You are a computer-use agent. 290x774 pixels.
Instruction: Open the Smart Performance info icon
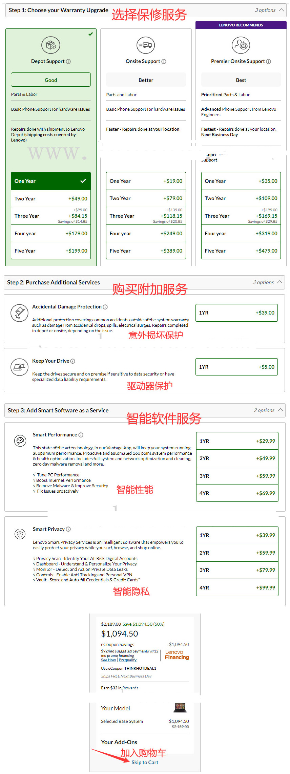[x=81, y=435]
